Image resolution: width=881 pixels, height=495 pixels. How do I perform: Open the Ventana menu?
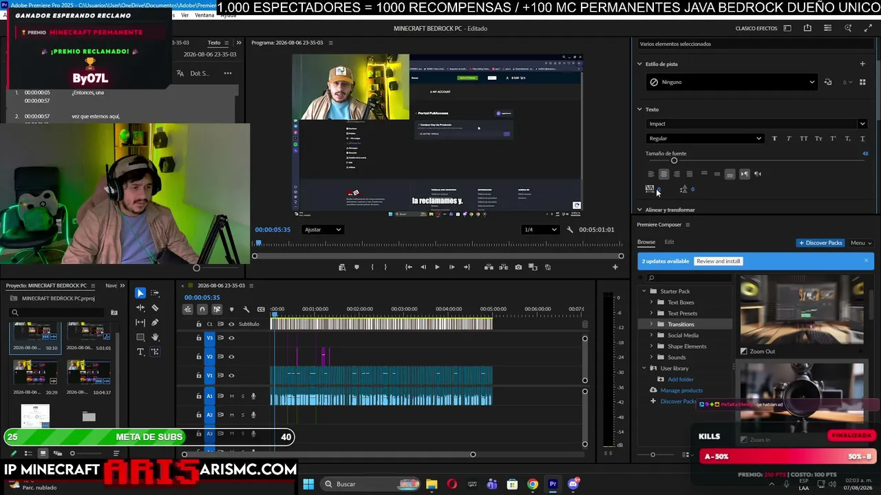pyautogui.click(x=204, y=15)
